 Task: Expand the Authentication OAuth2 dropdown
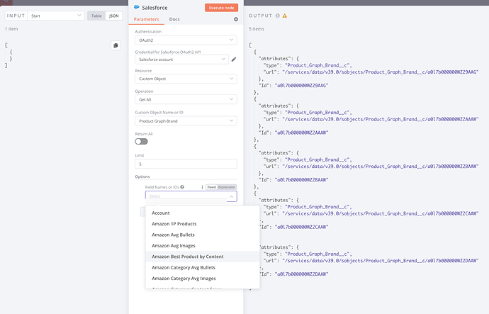coord(186,40)
